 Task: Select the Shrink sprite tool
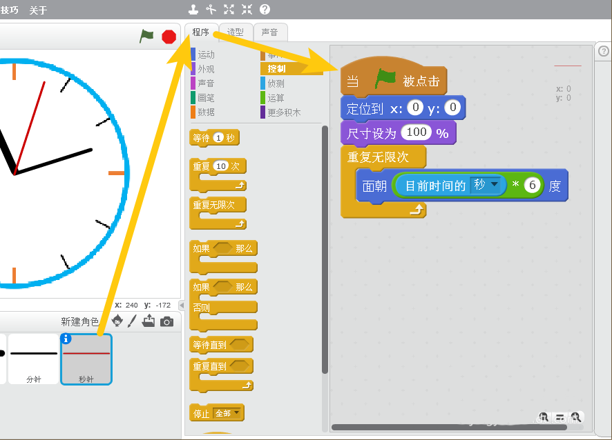(x=247, y=10)
